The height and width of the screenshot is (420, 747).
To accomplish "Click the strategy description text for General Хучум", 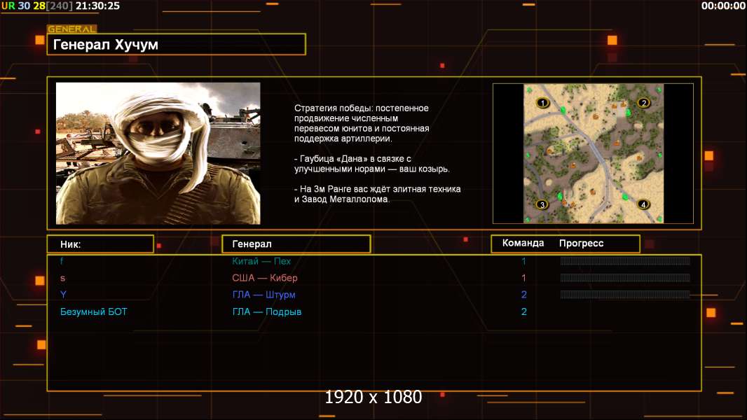I will (x=378, y=153).
